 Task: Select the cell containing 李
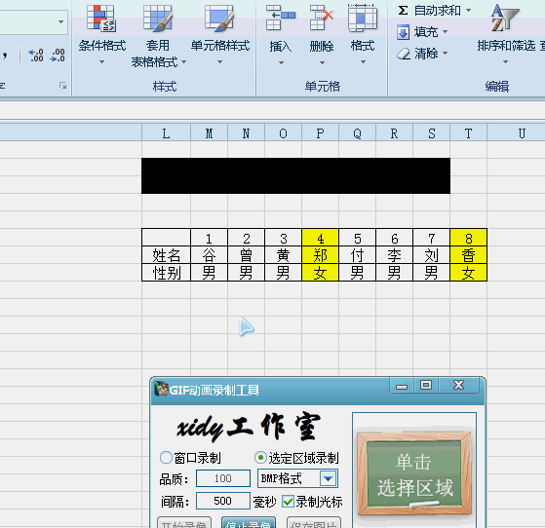click(394, 255)
